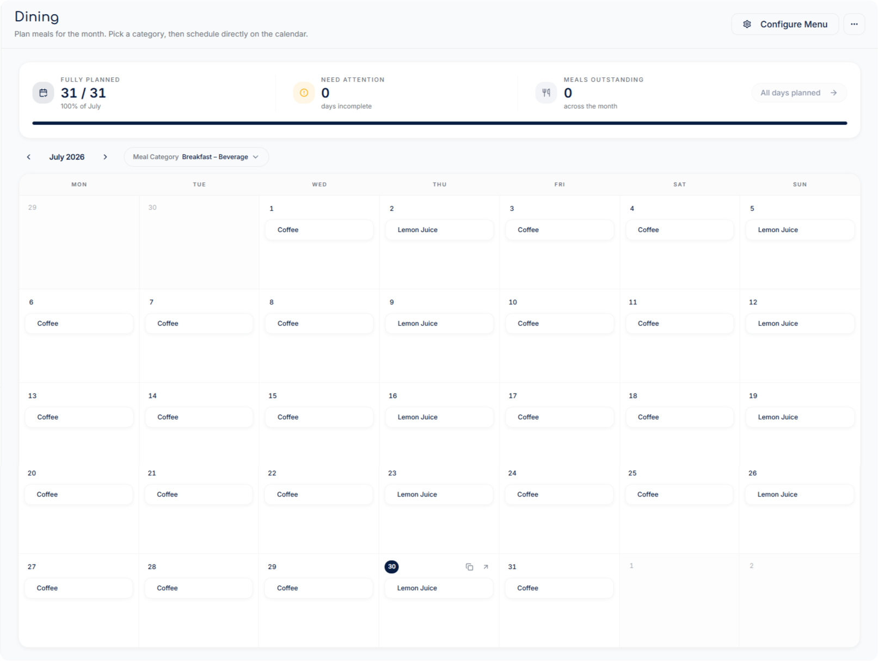Click the '100% of July' text

pyautogui.click(x=81, y=106)
